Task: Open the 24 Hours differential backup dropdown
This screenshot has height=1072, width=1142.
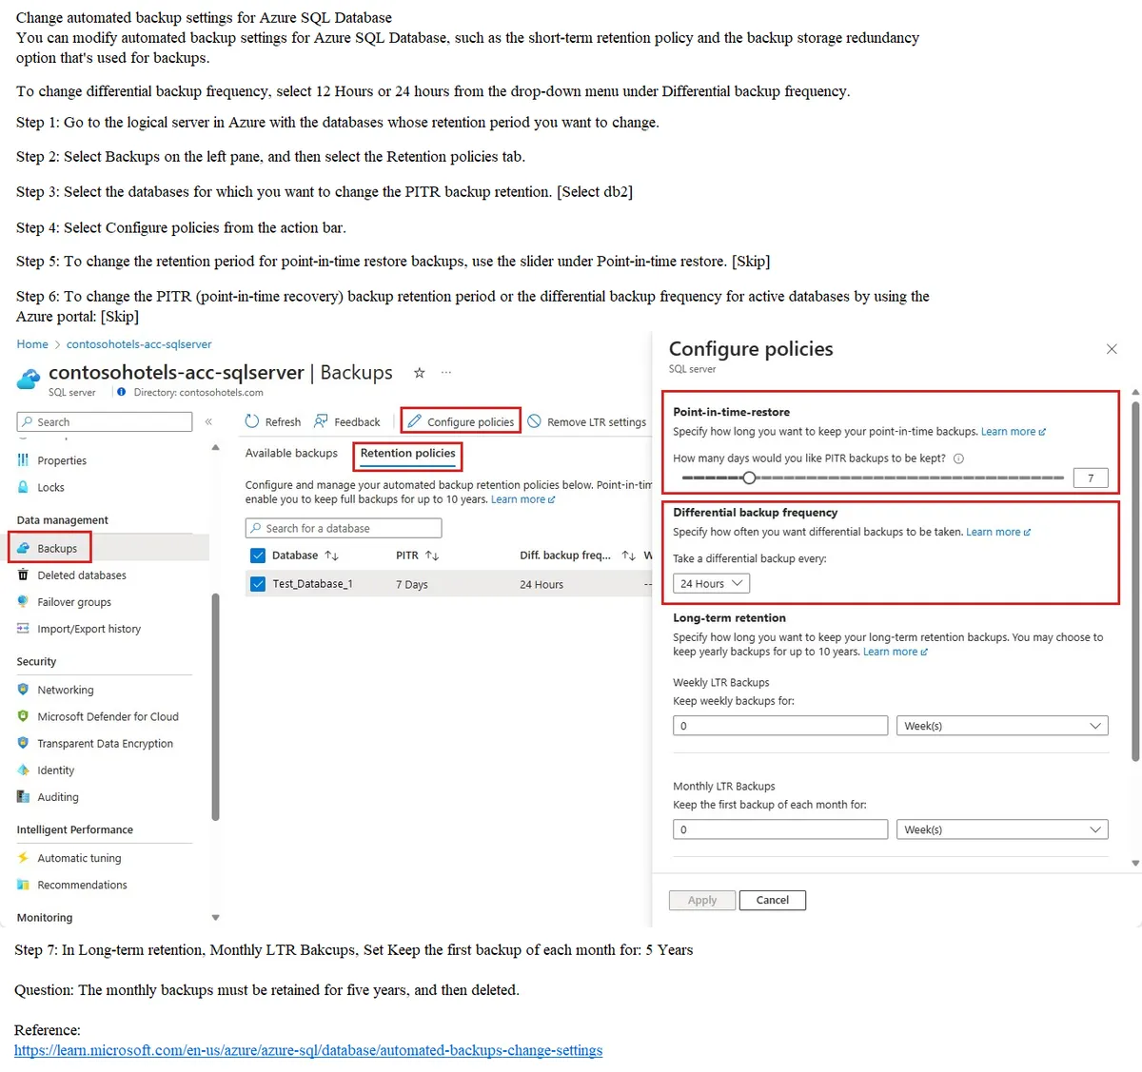Action: [711, 584]
